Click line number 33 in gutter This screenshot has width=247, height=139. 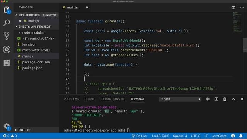pyautogui.click(x=68, y=21)
